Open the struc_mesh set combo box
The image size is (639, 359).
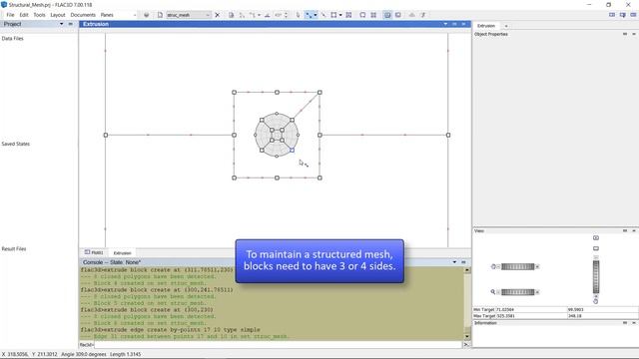(189, 15)
